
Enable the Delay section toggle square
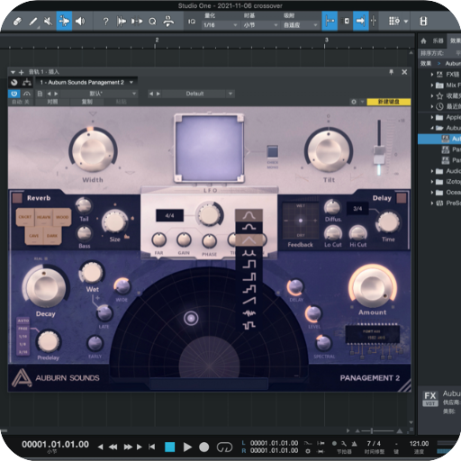click(402, 198)
